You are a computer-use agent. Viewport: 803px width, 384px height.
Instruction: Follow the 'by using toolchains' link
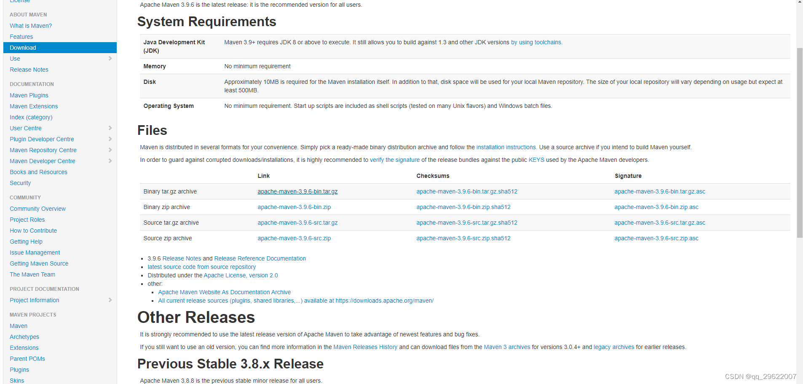(x=537, y=42)
